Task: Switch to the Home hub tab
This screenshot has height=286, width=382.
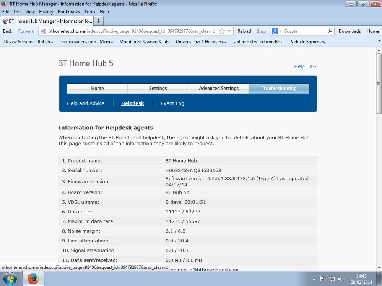Action: pos(97,89)
